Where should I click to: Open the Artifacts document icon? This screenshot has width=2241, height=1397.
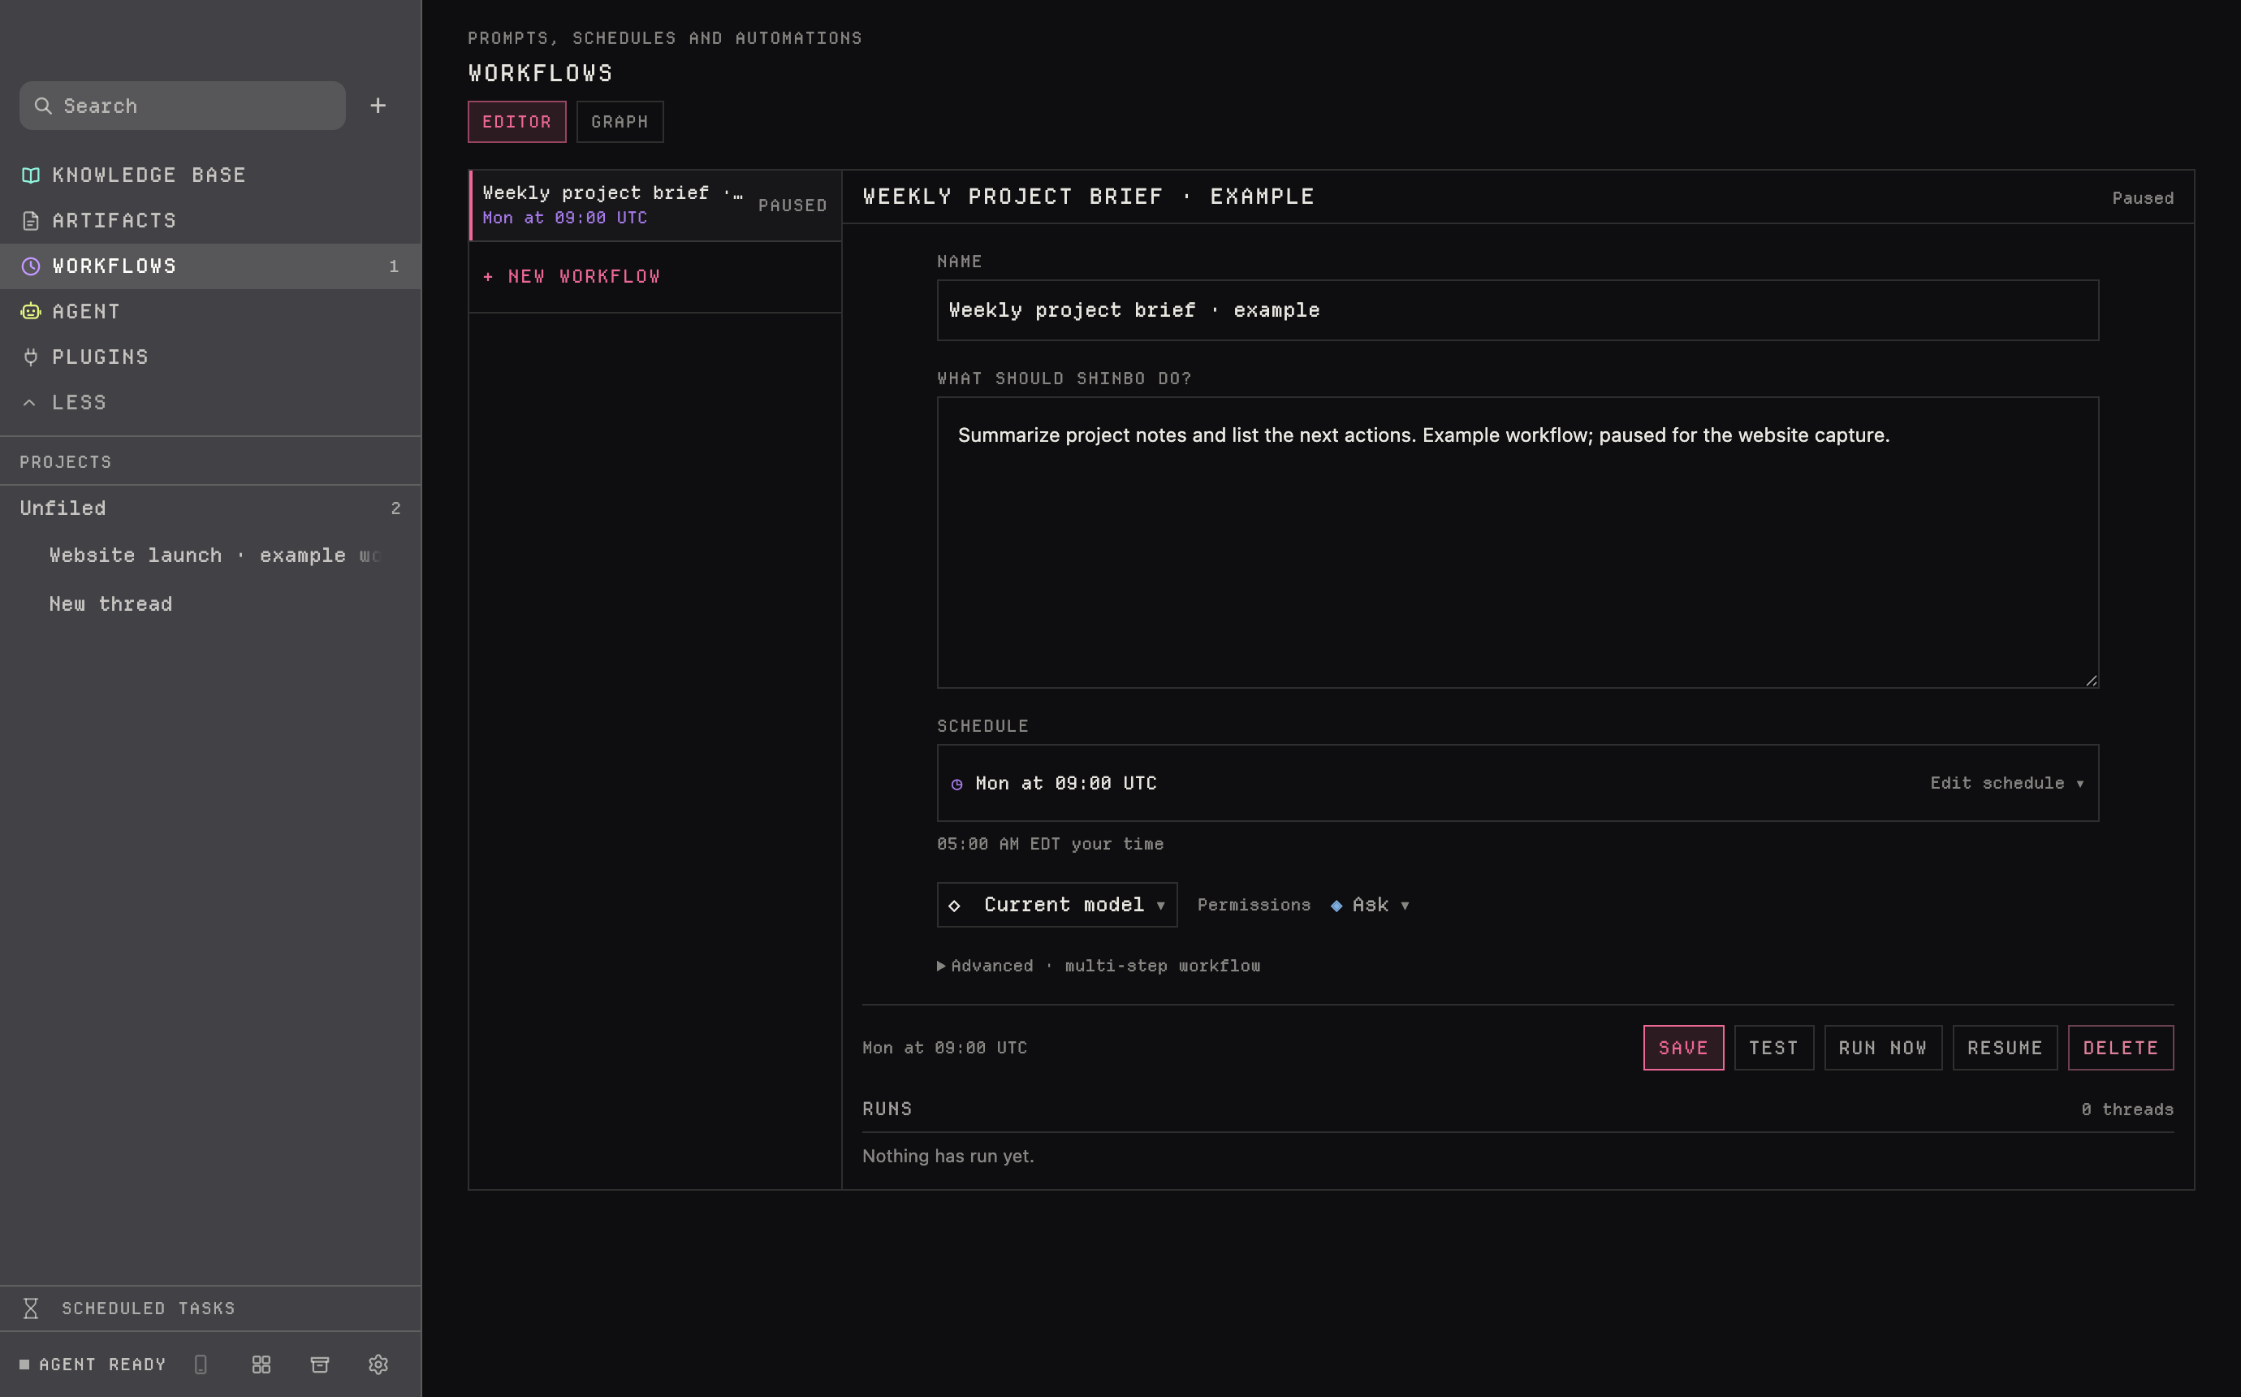click(x=31, y=220)
